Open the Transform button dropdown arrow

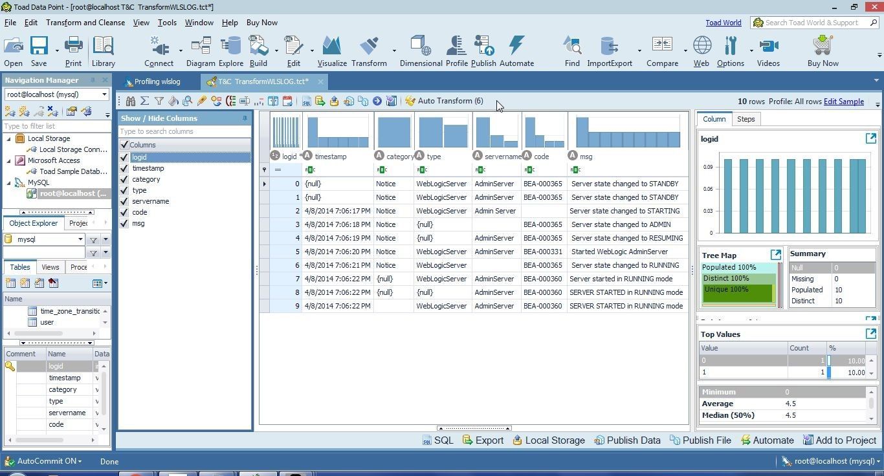pyautogui.click(x=393, y=50)
